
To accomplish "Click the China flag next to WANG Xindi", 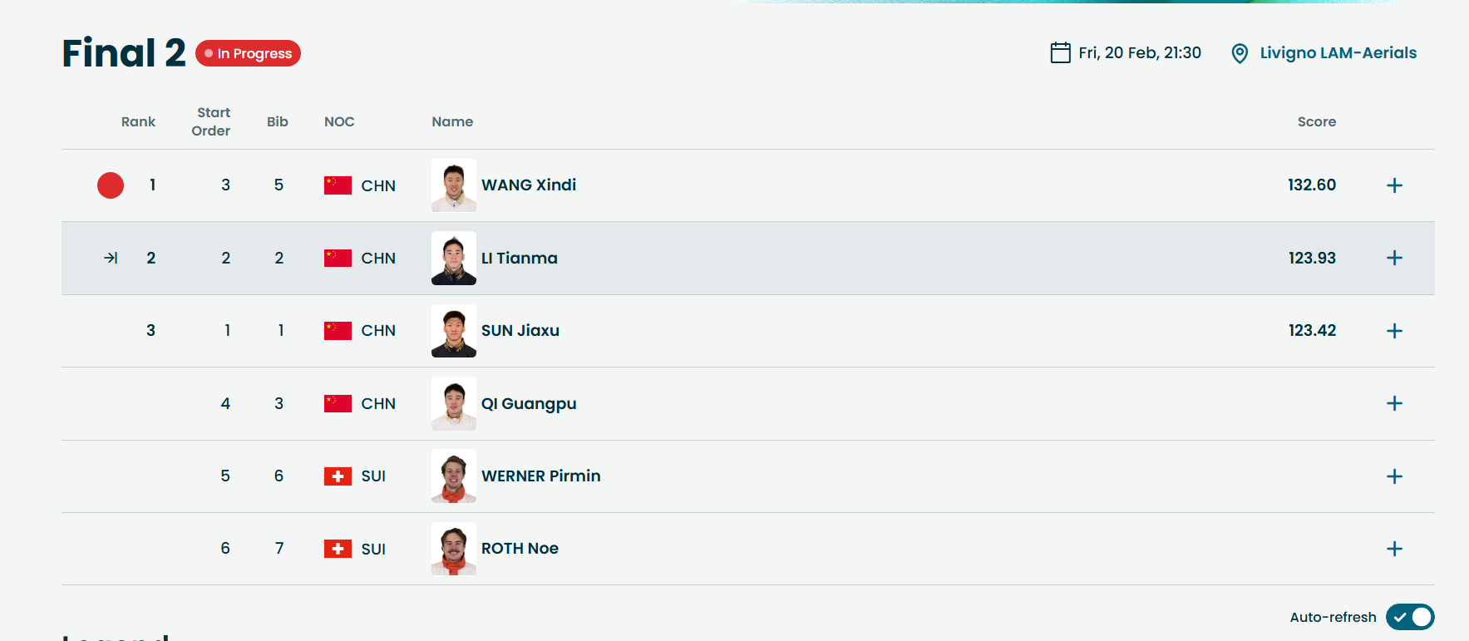I will (338, 185).
